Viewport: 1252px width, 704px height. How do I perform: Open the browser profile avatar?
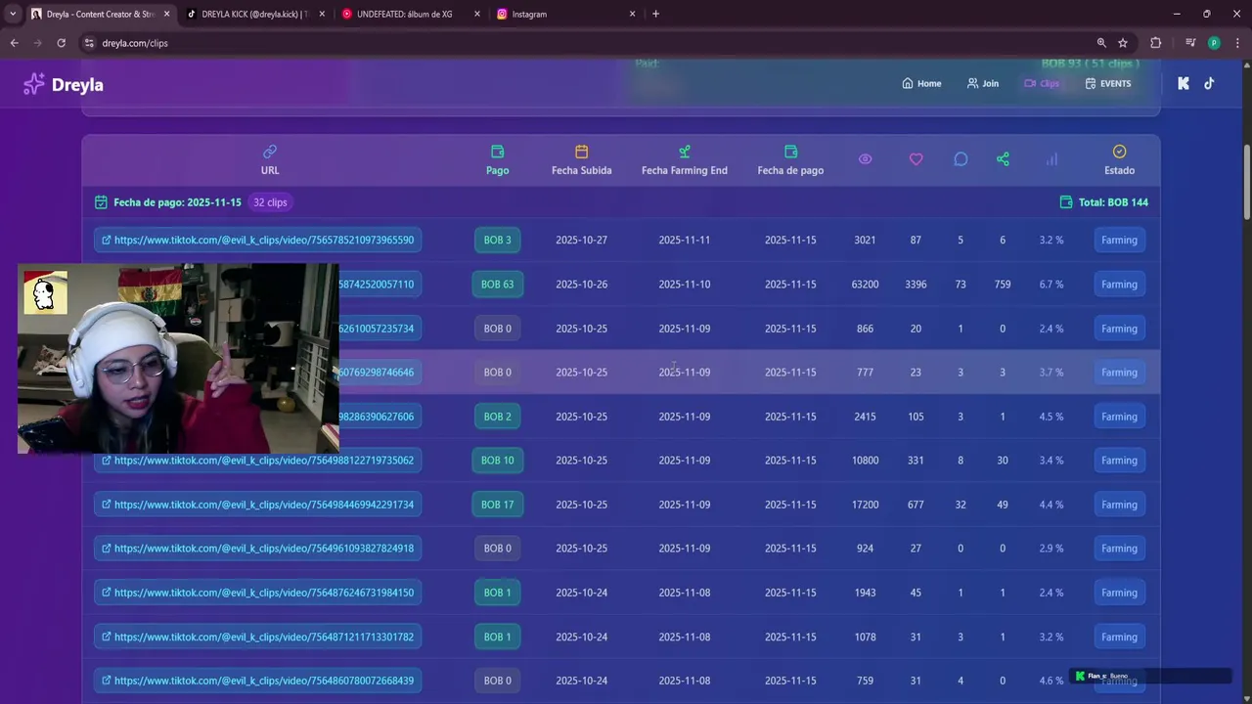click(1214, 43)
